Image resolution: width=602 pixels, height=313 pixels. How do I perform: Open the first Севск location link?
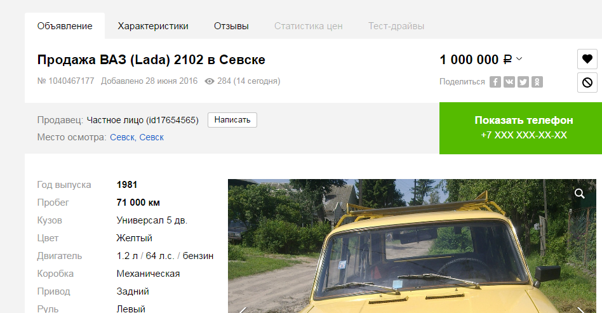coord(122,138)
